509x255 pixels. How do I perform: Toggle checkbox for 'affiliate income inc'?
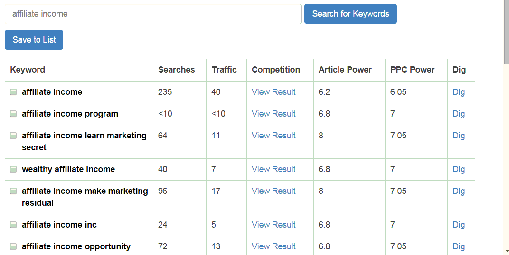(x=13, y=225)
